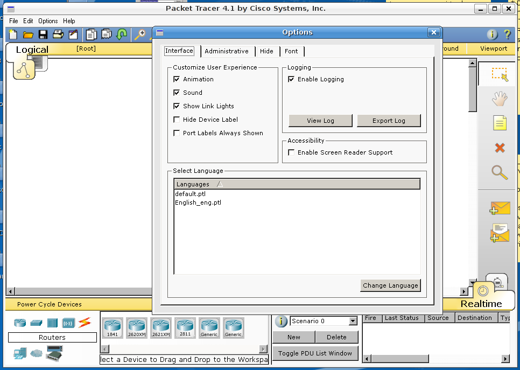Pick the Place Note tool
This screenshot has height=370, width=520.
500,123
